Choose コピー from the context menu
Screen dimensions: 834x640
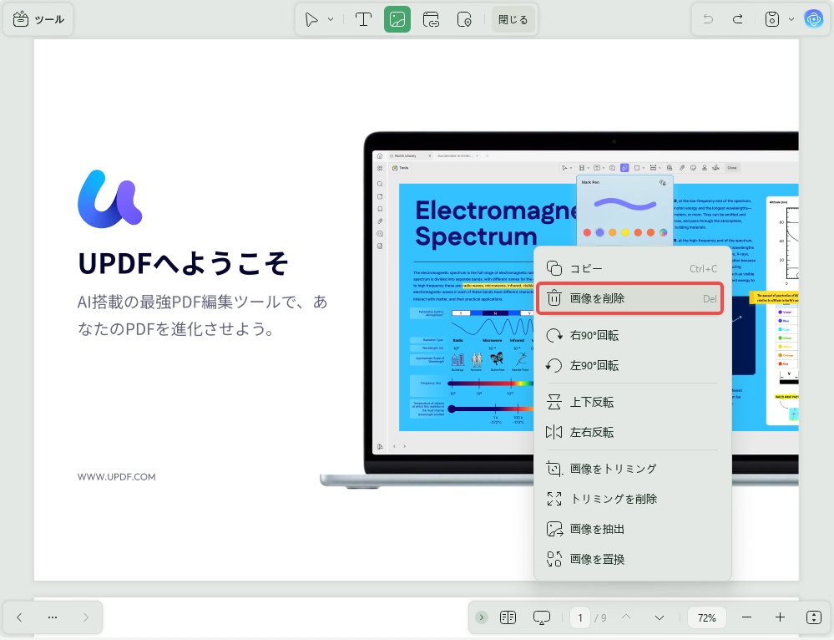tap(632, 268)
